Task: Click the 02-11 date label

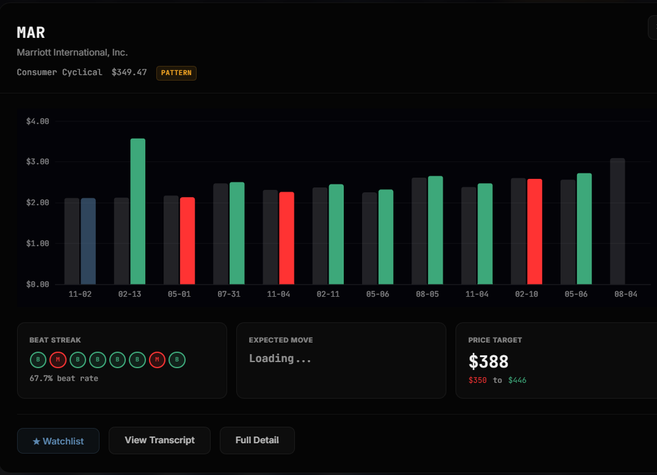Action: [328, 294]
